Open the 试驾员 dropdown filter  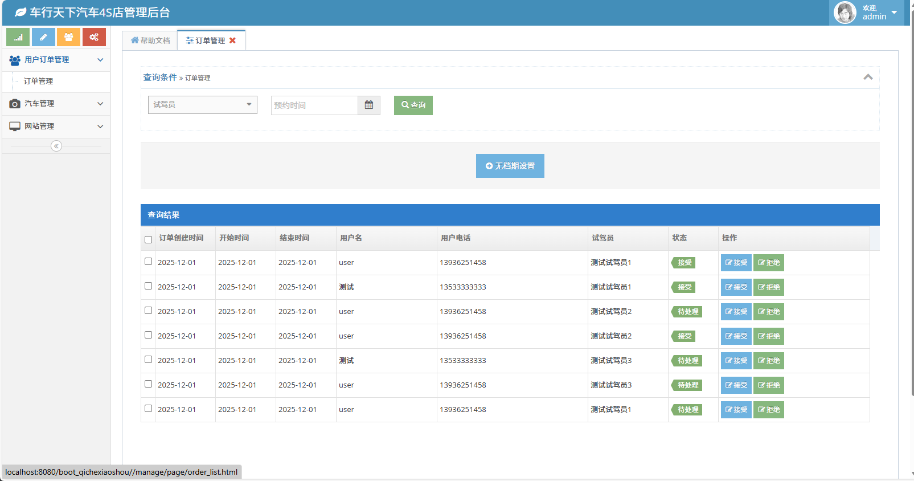[x=202, y=105]
